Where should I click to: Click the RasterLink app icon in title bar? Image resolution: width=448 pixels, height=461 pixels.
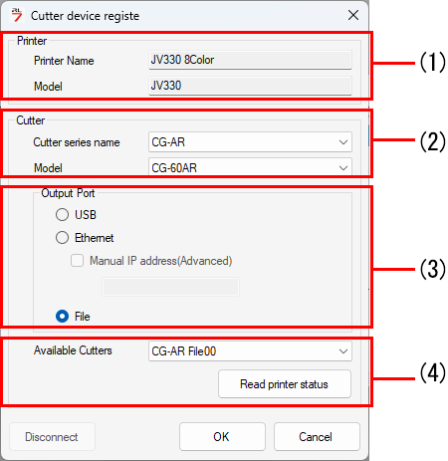pyautogui.click(x=17, y=15)
